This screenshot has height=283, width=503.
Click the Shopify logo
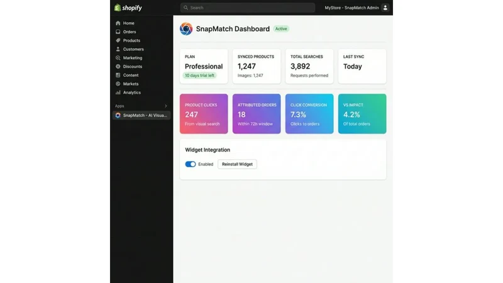[x=128, y=8]
